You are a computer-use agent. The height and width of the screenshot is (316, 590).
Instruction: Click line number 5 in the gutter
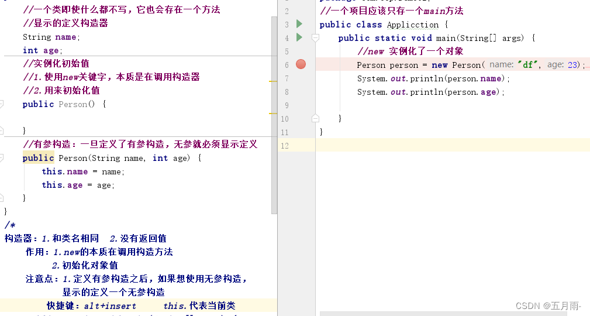click(x=287, y=51)
